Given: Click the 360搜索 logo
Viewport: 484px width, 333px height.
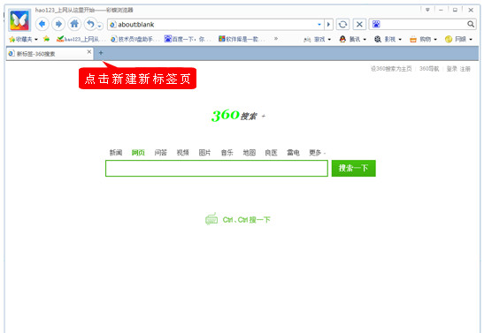Looking at the screenshot, I should [x=234, y=115].
